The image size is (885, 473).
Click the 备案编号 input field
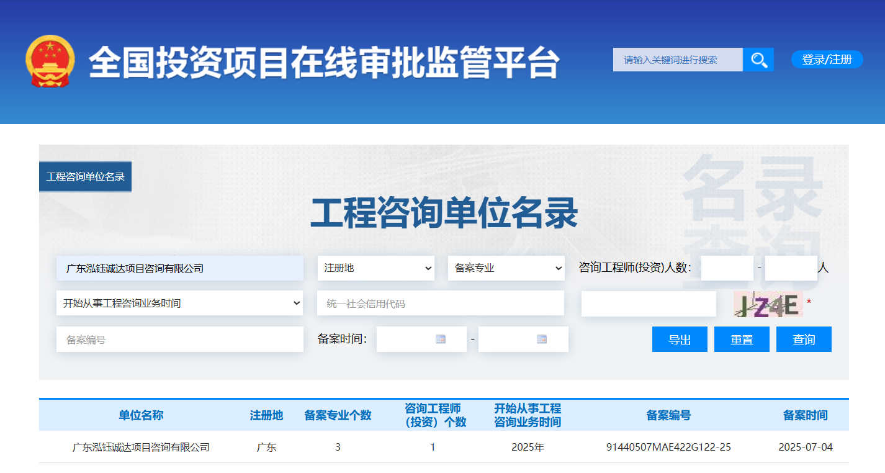pyautogui.click(x=179, y=339)
